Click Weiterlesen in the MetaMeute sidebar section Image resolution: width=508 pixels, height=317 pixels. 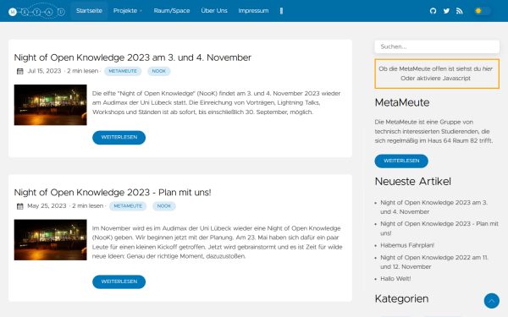pyautogui.click(x=401, y=161)
